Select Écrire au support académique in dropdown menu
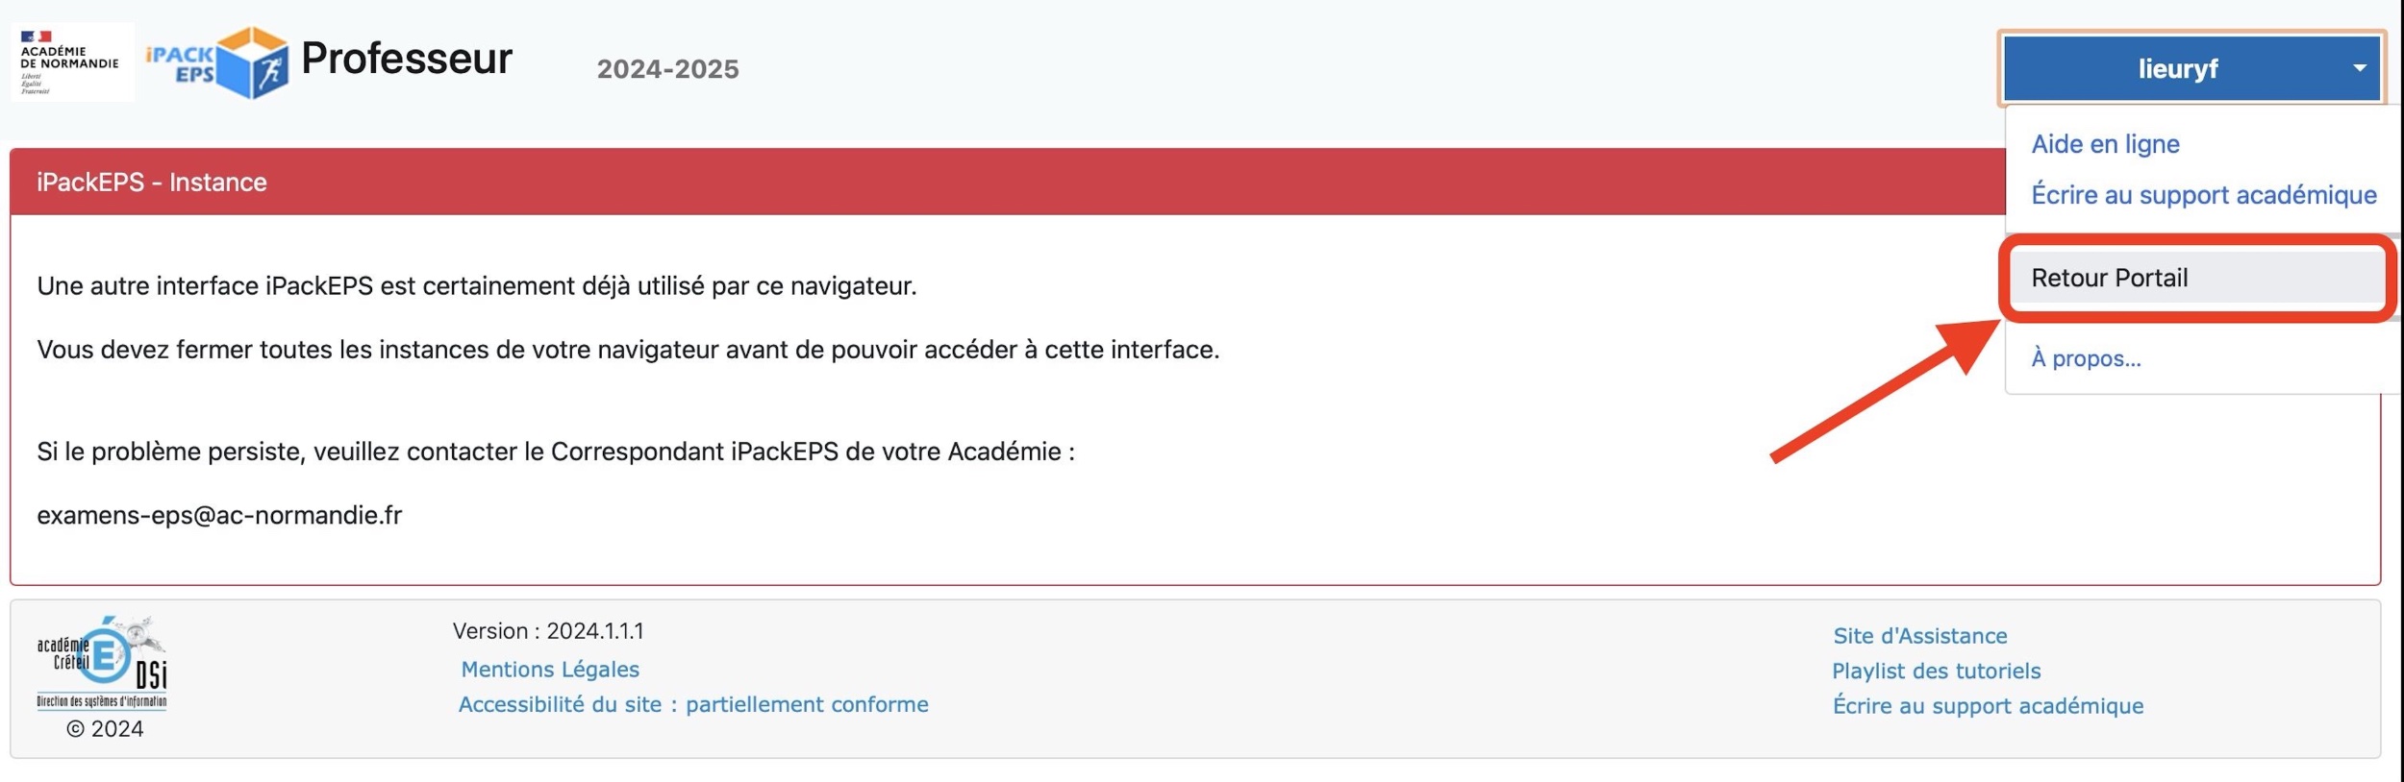Screen dimensions: 2404x782 pyautogui.click(x=2203, y=195)
